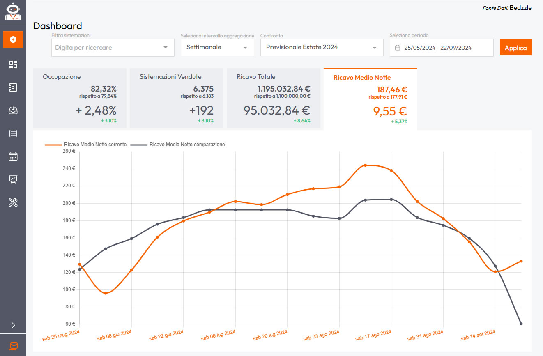The height and width of the screenshot is (356, 543).
Task: Click the Bedzzle data source text
Action: point(520,8)
